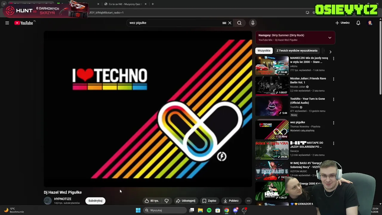Open the YouTube hamburger guide menu
The height and width of the screenshot is (215, 382).
[x=7, y=23]
